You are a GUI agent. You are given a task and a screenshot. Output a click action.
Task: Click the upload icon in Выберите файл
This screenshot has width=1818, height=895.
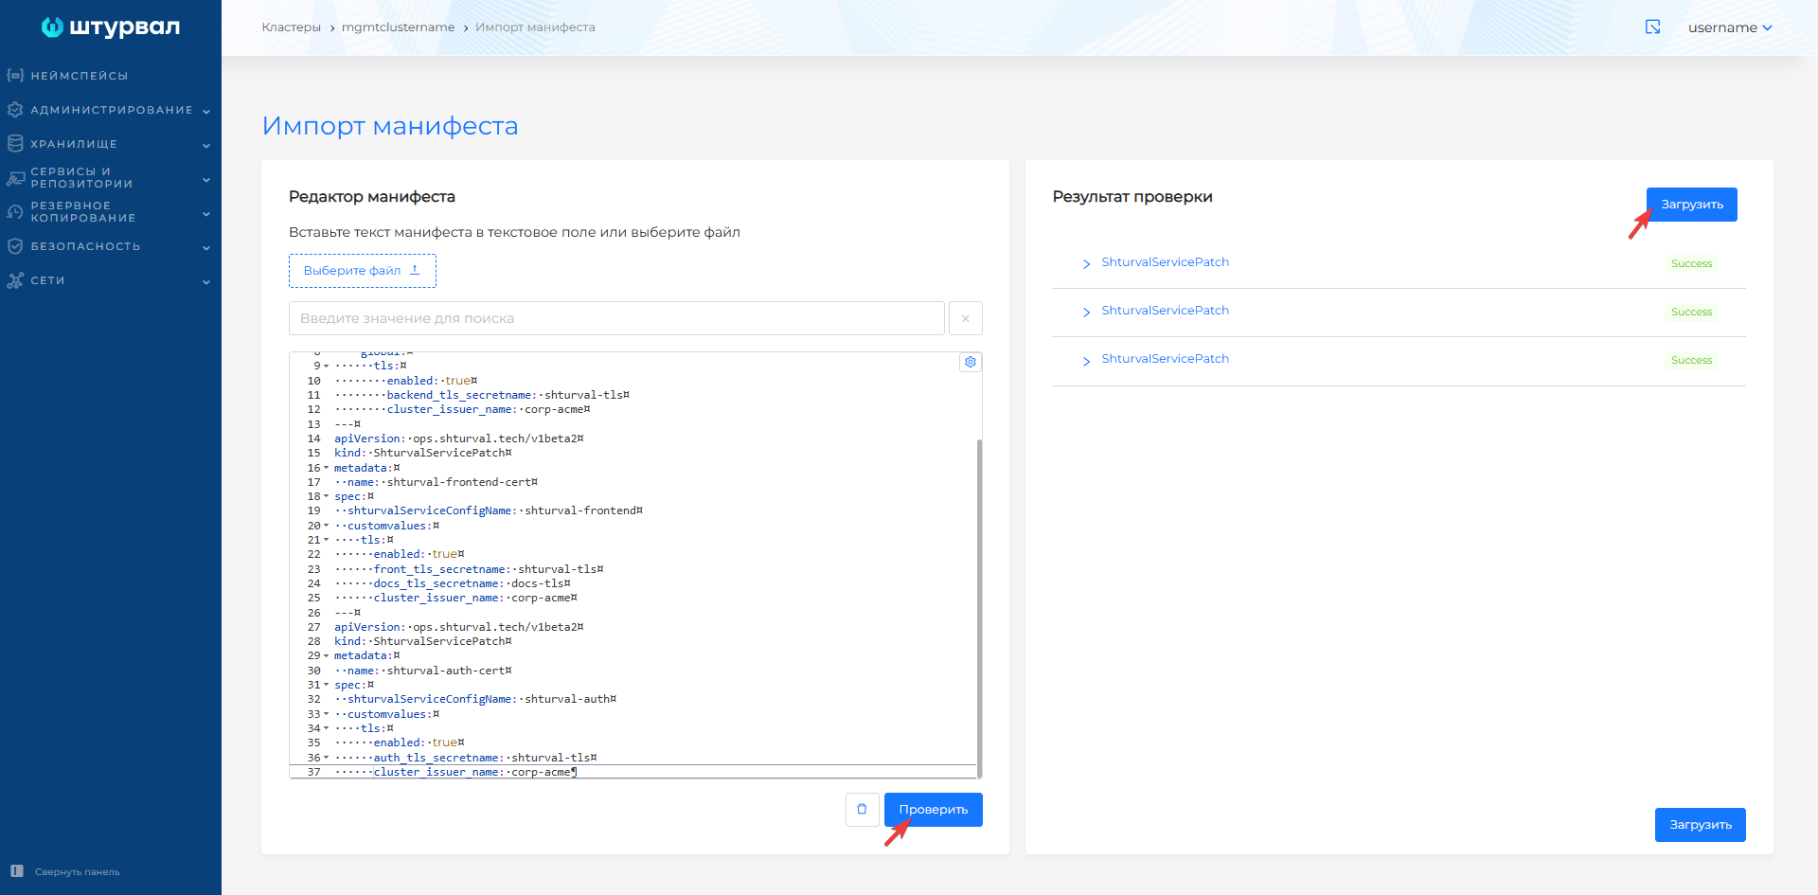(x=415, y=270)
